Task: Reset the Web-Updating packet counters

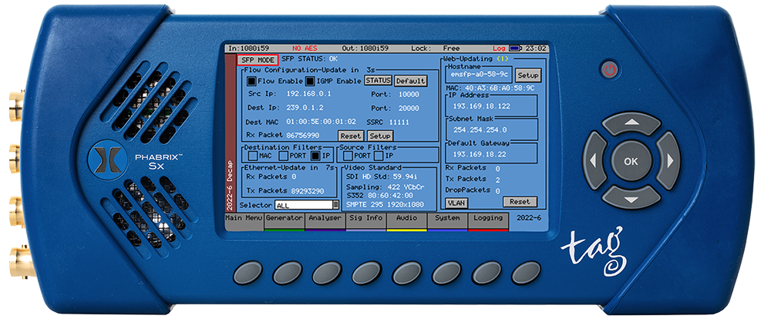Action: (520, 202)
